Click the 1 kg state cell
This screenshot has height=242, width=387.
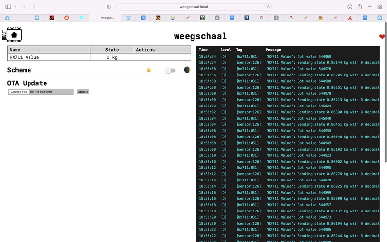112,57
